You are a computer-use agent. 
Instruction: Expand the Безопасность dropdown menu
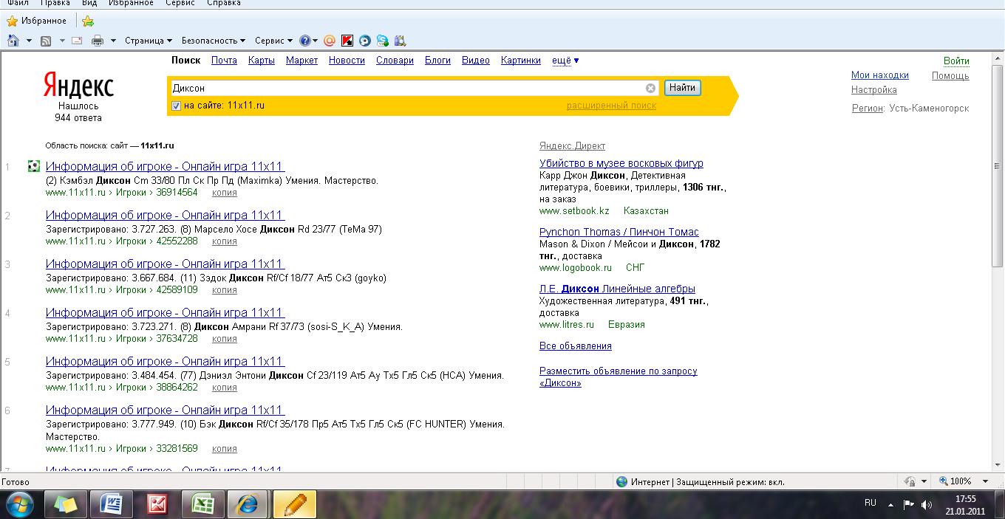pos(214,41)
